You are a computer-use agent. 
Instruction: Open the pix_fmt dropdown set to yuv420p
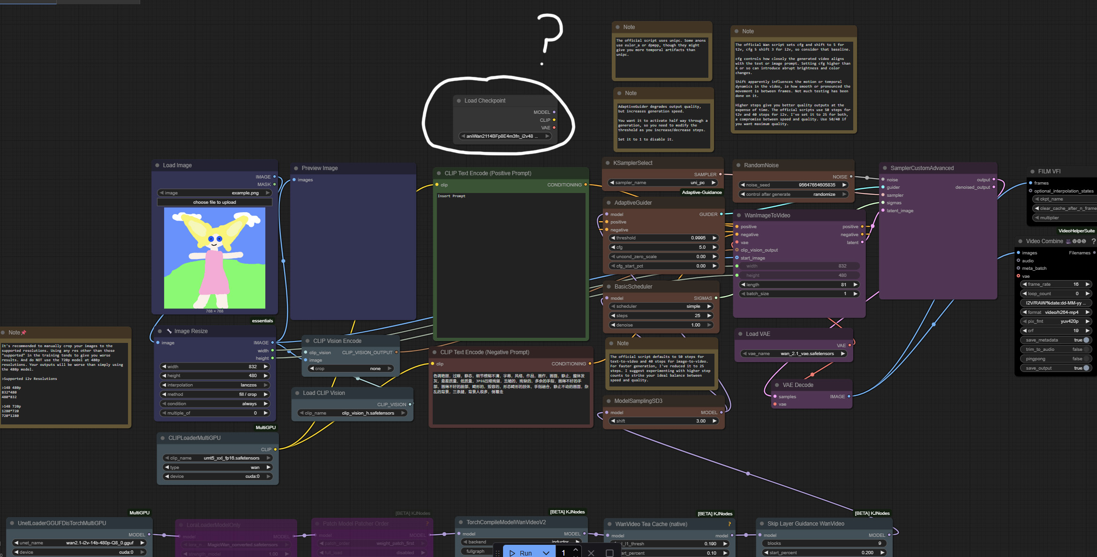pos(1056,321)
